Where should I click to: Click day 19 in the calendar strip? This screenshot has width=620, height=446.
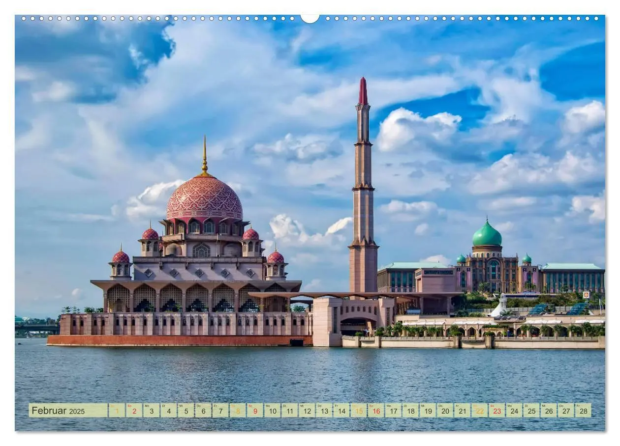[x=428, y=410]
